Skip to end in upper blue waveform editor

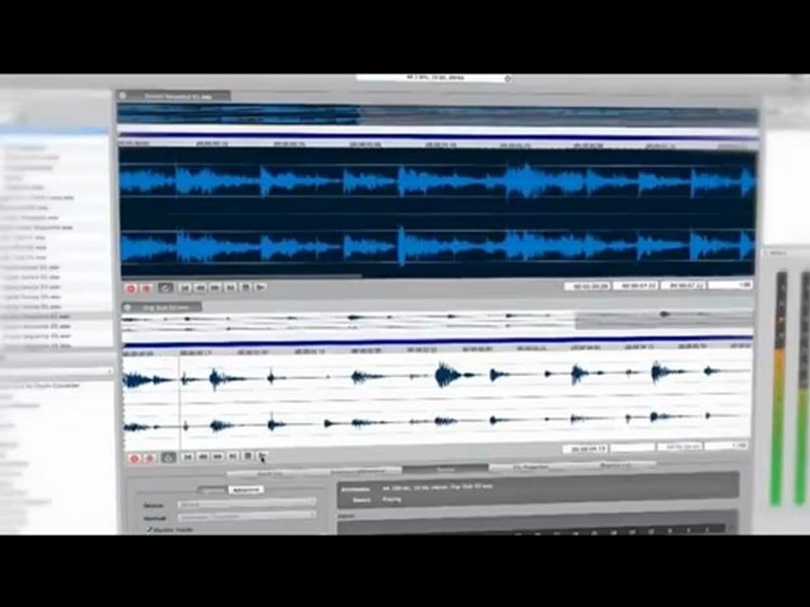[x=230, y=287]
